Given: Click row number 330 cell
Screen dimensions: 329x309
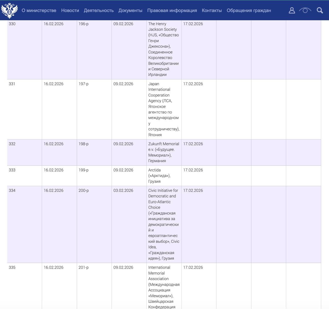Looking at the screenshot, I should (12, 24).
